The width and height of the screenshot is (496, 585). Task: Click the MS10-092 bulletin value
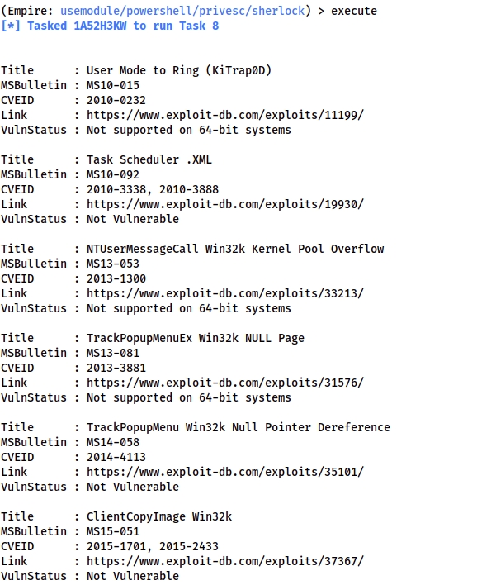[113, 174]
